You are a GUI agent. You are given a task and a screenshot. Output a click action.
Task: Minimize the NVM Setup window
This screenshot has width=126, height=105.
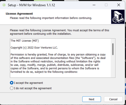coord(94,5)
